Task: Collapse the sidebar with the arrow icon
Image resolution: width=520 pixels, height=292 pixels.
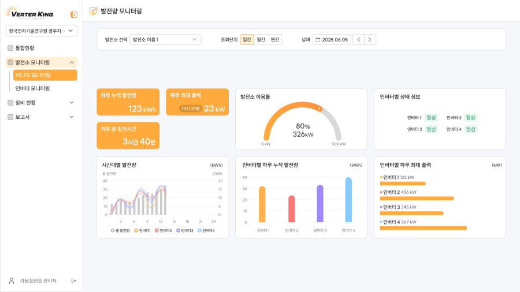Action: coord(74,14)
